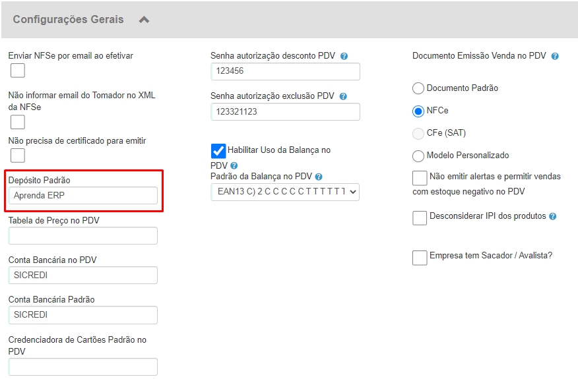Viewport: 578px width, 379px height.
Task: Check Não precisa de certificado para emitir
Action: click(18, 155)
